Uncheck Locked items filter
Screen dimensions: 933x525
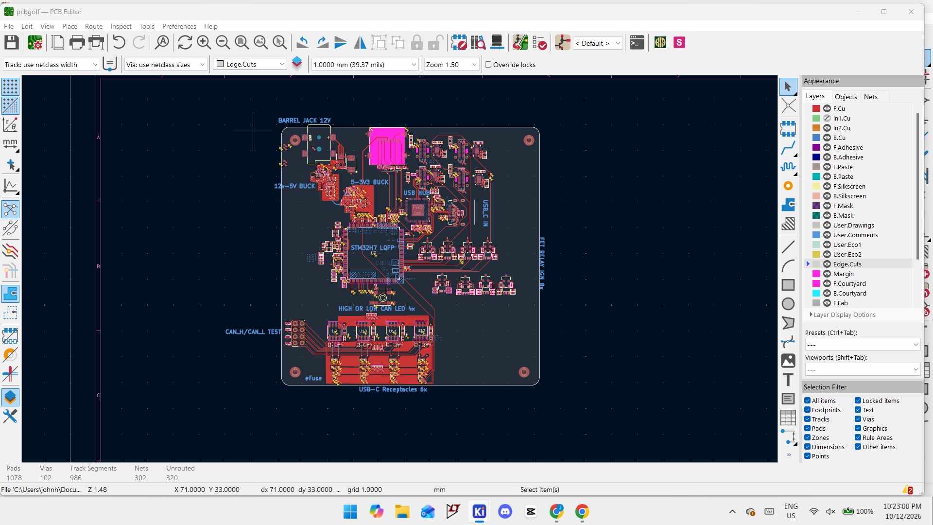click(858, 401)
